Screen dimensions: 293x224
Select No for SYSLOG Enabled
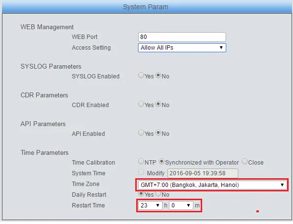[158, 75]
